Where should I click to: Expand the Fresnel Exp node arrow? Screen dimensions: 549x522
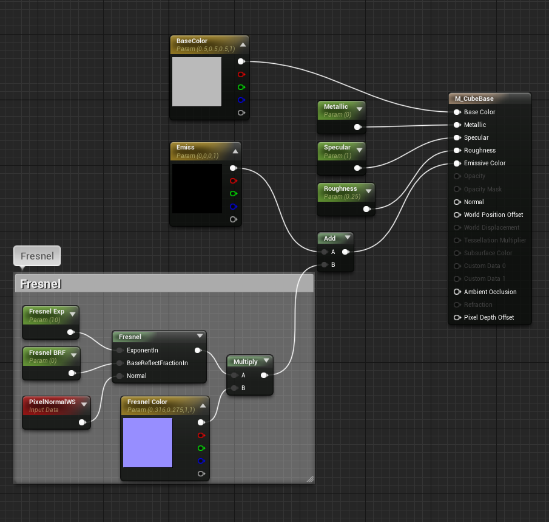point(72,314)
